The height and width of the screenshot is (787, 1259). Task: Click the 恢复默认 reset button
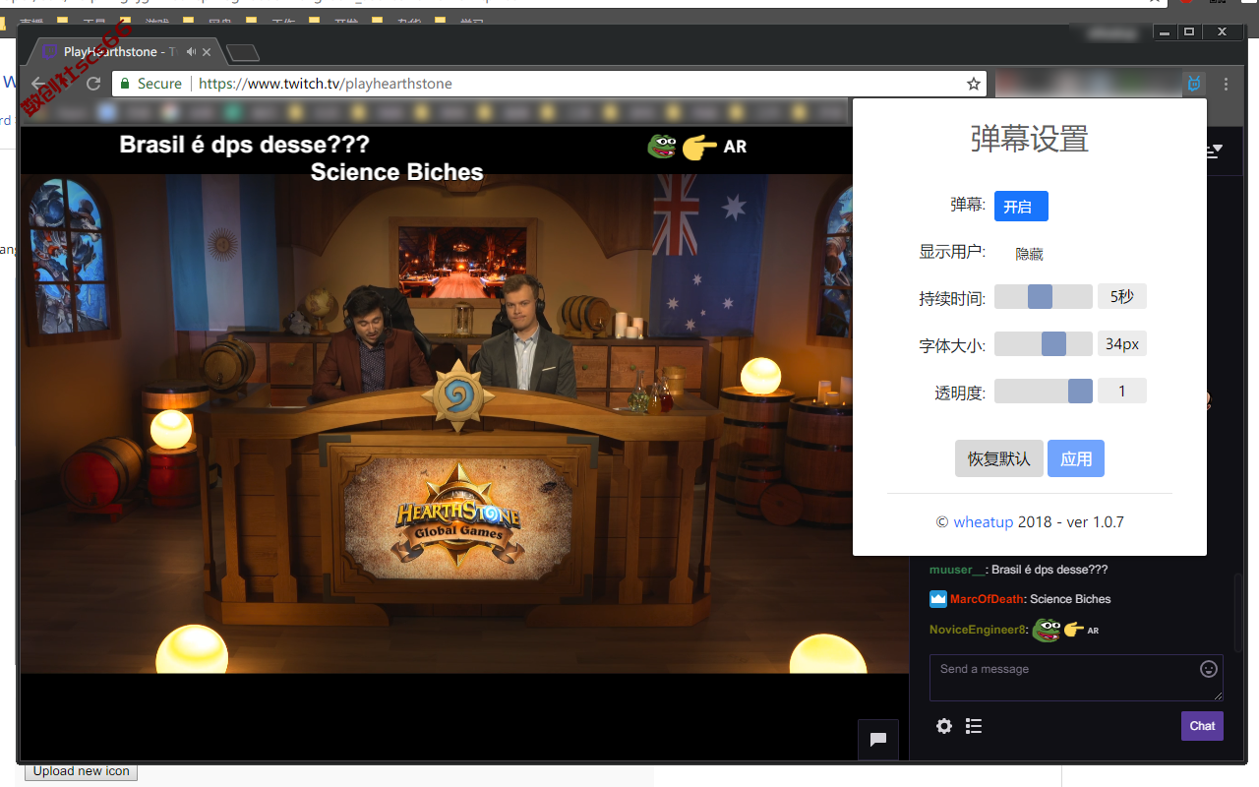999,458
